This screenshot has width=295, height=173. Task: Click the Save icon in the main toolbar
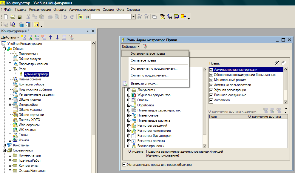(20, 17)
